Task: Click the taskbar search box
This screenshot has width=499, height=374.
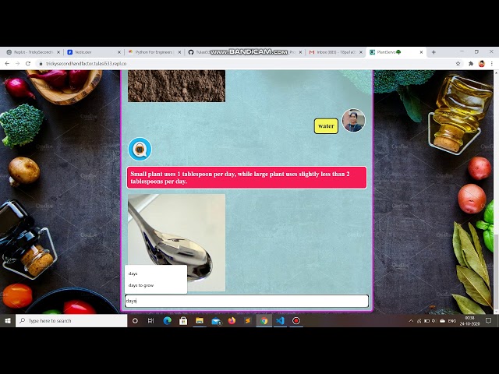Action: pyautogui.click(x=71, y=320)
